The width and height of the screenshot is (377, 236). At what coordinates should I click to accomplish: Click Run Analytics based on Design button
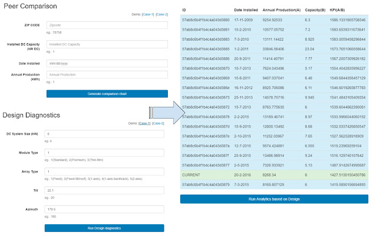[273, 199]
